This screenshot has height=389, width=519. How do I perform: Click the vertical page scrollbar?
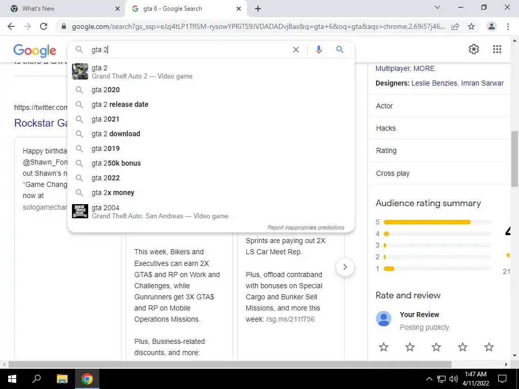pyautogui.click(x=514, y=159)
